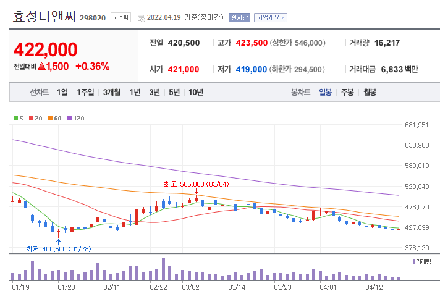Select the 3년 line chart tab
This screenshot has height=304, width=440.
click(x=154, y=92)
